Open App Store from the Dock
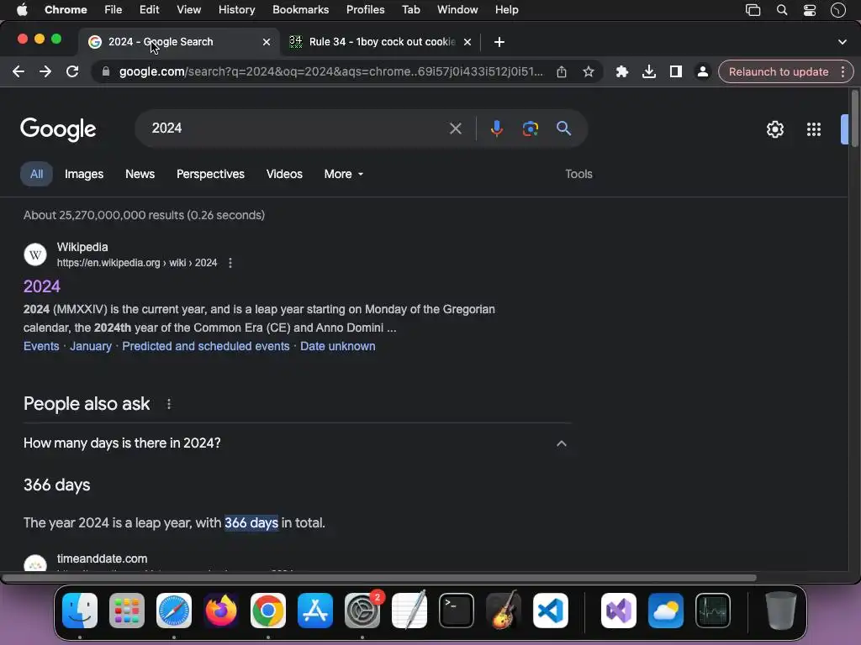This screenshot has height=645, width=861. pos(315,611)
